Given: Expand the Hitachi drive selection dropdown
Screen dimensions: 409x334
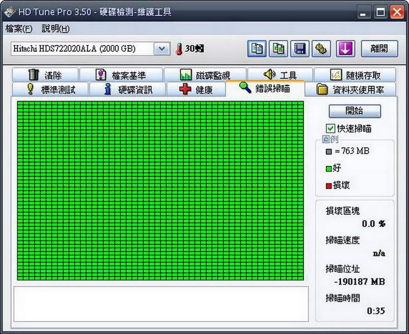Looking at the screenshot, I should pyautogui.click(x=162, y=49).
